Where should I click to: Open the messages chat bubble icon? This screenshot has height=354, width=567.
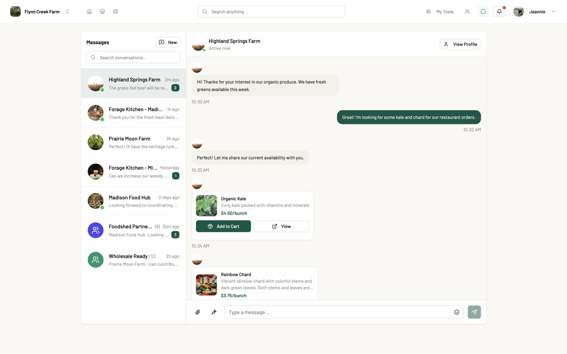click(483, 11)
